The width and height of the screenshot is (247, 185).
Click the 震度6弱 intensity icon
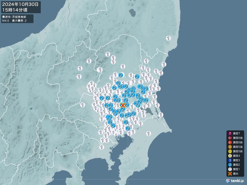pyautogui.click(x=230, y=142)
